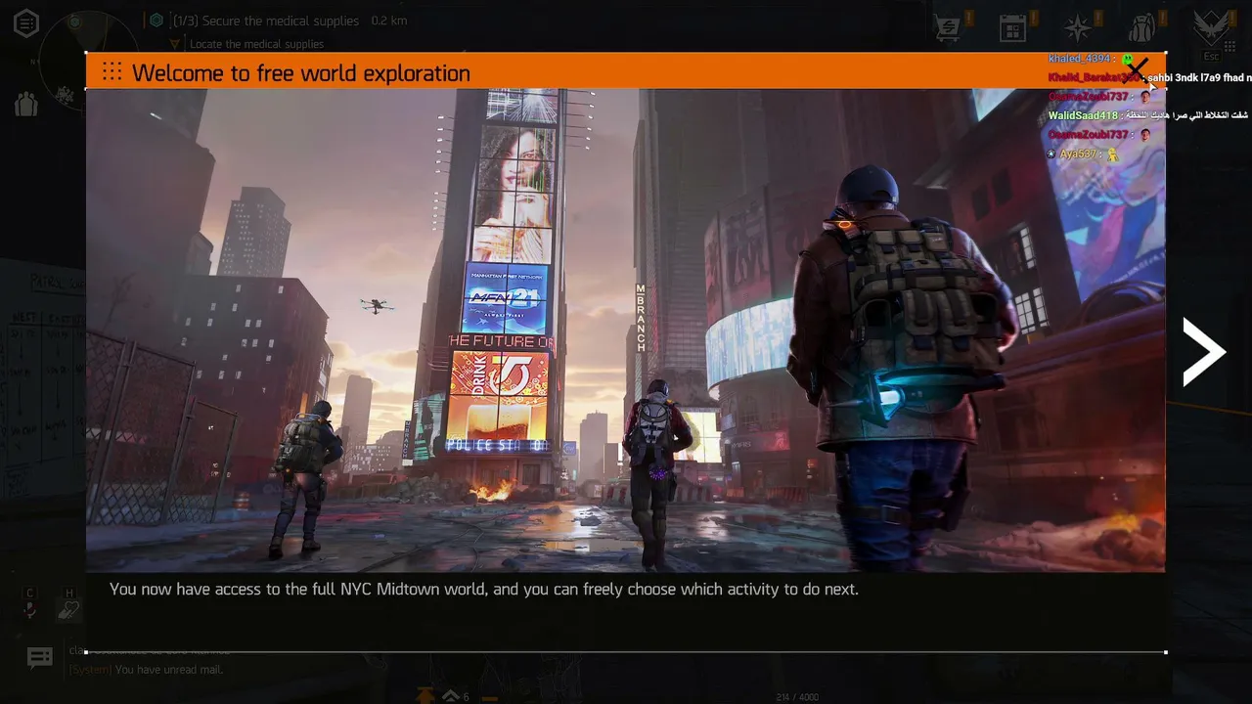Open the emote handshake heart icon
The height and width of the screenshot is (704, 1252).
click(x=68, y=608)
